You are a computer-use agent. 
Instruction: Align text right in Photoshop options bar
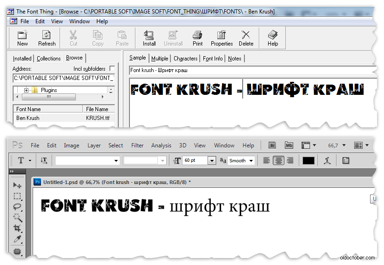290,160
